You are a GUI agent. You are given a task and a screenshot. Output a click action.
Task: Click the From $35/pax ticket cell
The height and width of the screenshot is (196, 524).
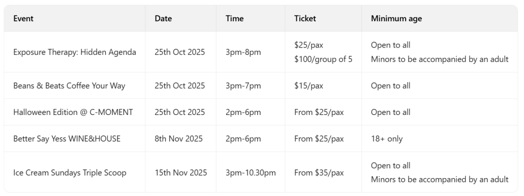[319, 173]
